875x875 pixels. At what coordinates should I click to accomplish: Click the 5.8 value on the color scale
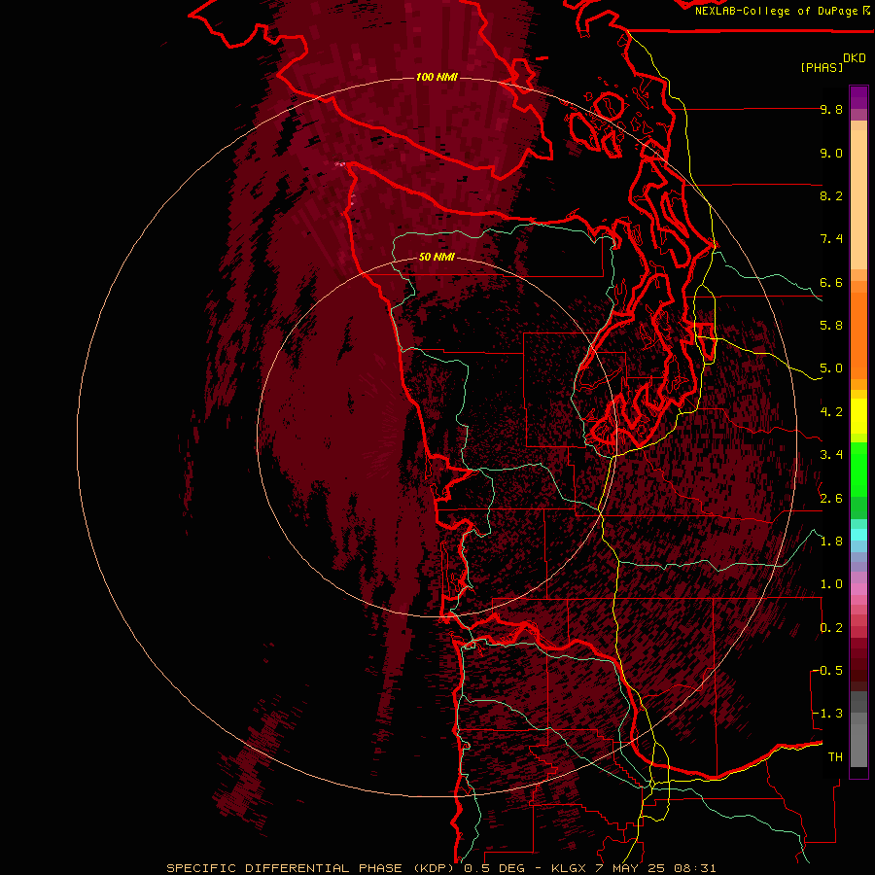coord(831,326)
